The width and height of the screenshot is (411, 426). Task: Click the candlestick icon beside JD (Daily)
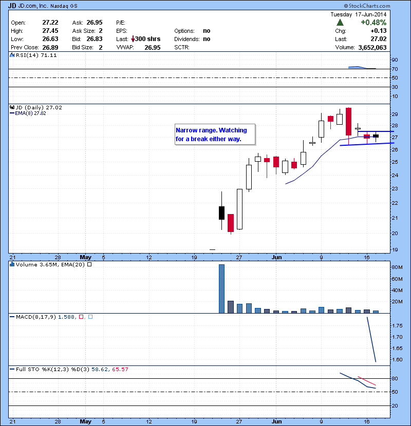pyautogui.click(x=12, y=107)
